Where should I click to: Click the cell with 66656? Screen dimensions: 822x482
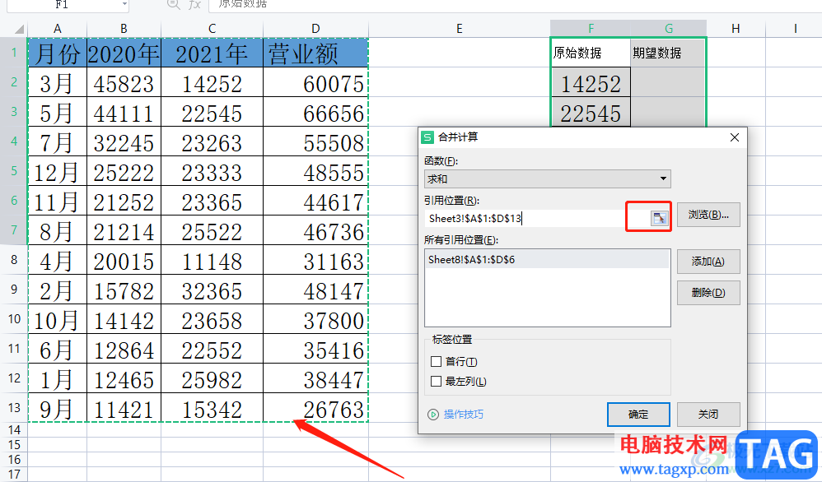pos(315,112)
